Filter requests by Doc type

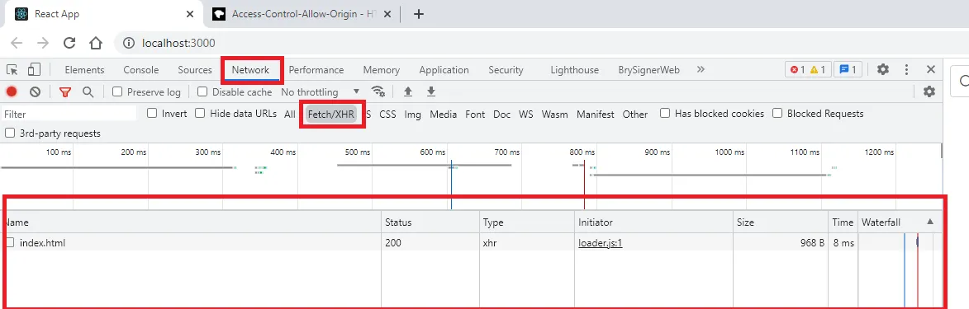[501, 114]
